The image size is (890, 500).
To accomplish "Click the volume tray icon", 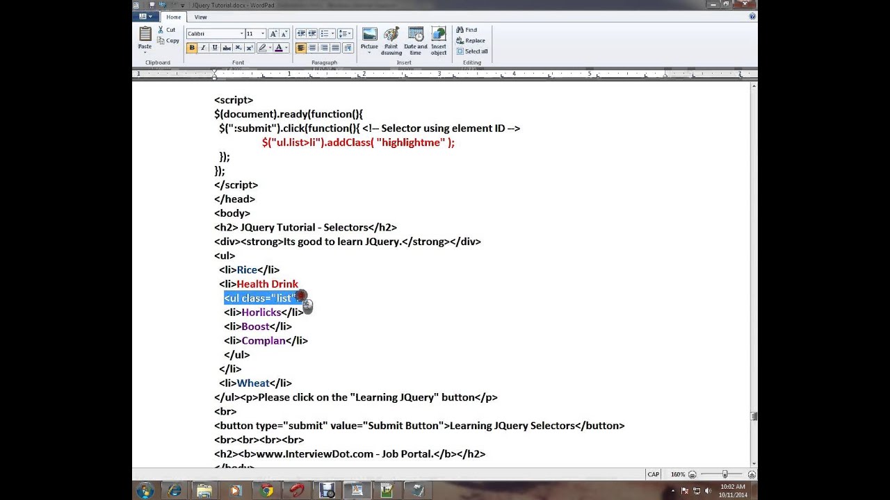I will pyautogui.click(x=707, y=490).
